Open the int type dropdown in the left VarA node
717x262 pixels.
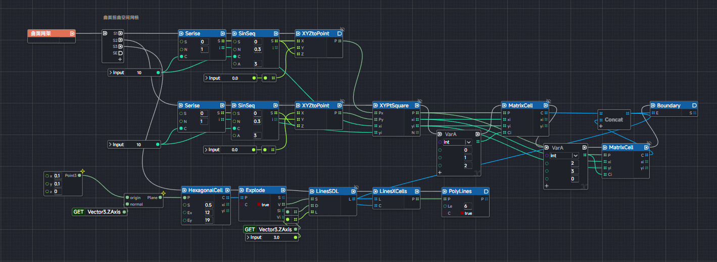pyautogui.click(x=468, y=142)
